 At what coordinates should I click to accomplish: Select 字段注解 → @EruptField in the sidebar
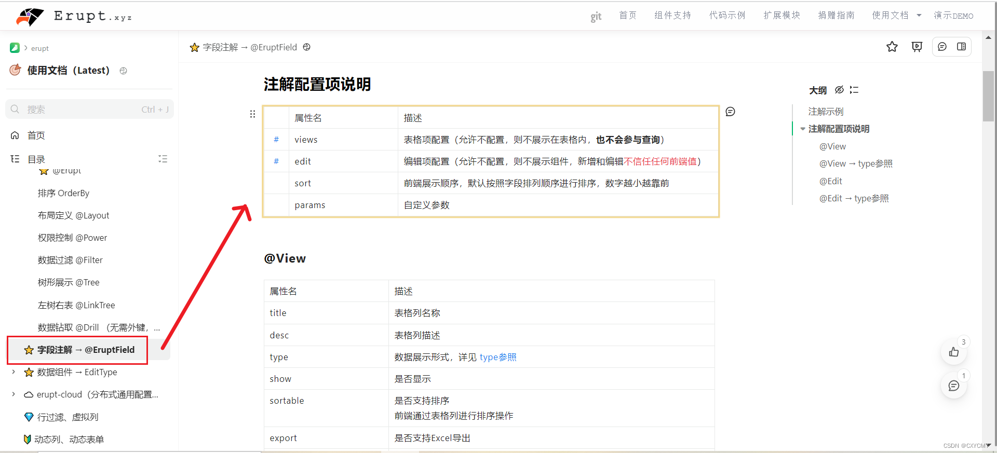86,350
